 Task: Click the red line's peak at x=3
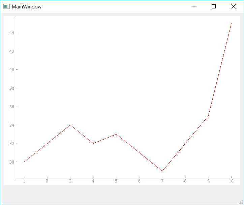(x=70, y=125)
